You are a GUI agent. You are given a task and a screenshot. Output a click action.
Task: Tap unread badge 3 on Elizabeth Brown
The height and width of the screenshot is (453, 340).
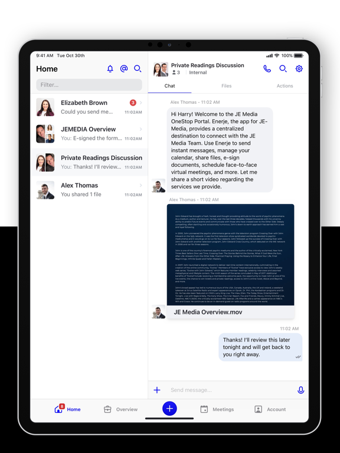133,103
